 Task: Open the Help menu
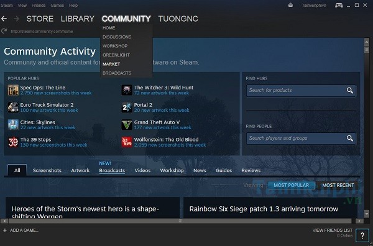[x=73, y=5]
